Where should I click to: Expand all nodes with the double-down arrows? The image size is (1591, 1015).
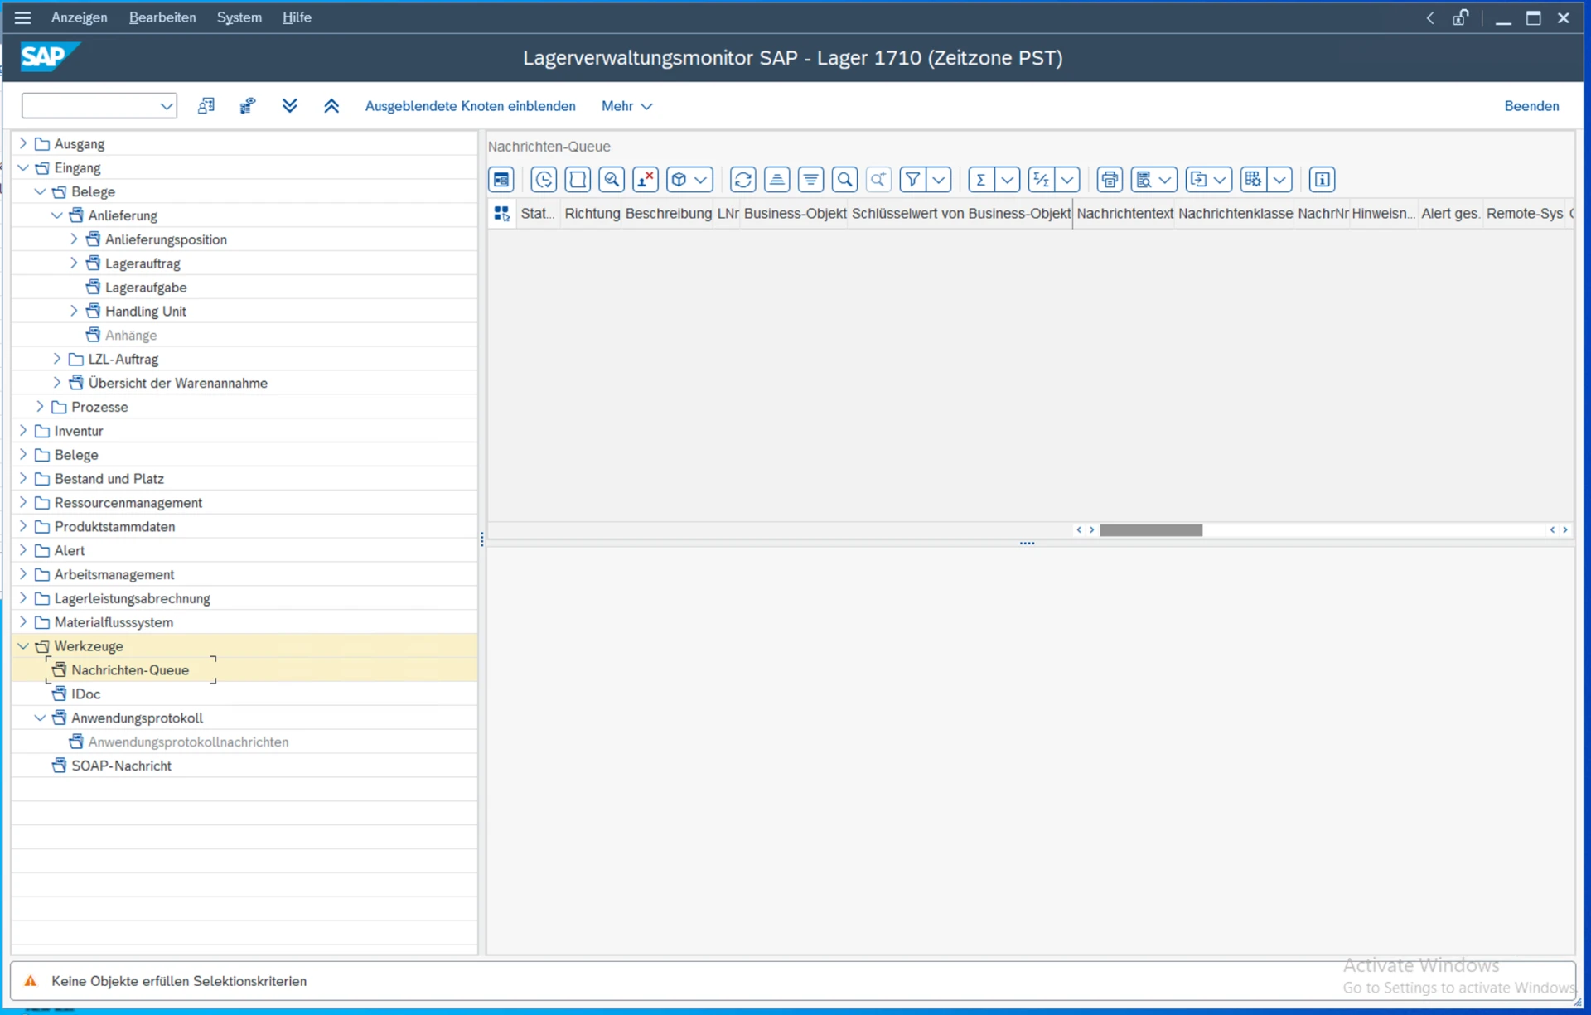point(289,106)
